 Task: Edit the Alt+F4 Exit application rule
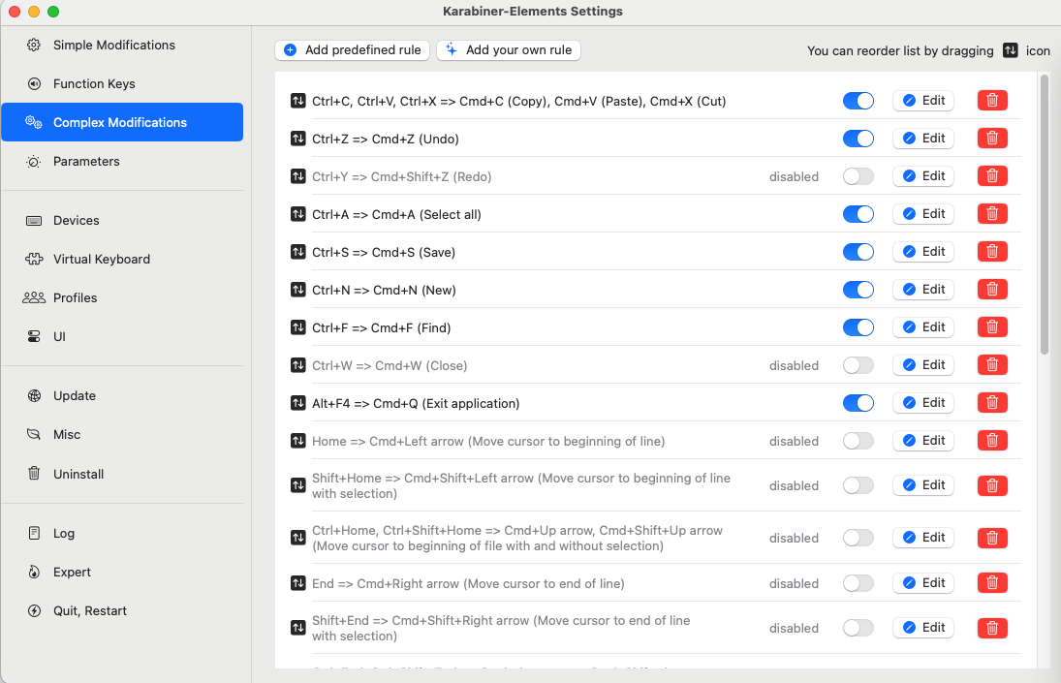click(x=923, y=403)
